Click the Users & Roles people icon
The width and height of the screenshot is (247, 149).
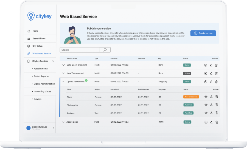click(x=29, y=39)
